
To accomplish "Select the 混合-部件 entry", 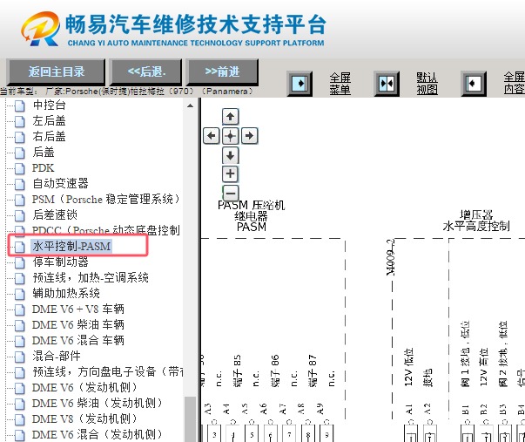I will [x=57, y=357].
